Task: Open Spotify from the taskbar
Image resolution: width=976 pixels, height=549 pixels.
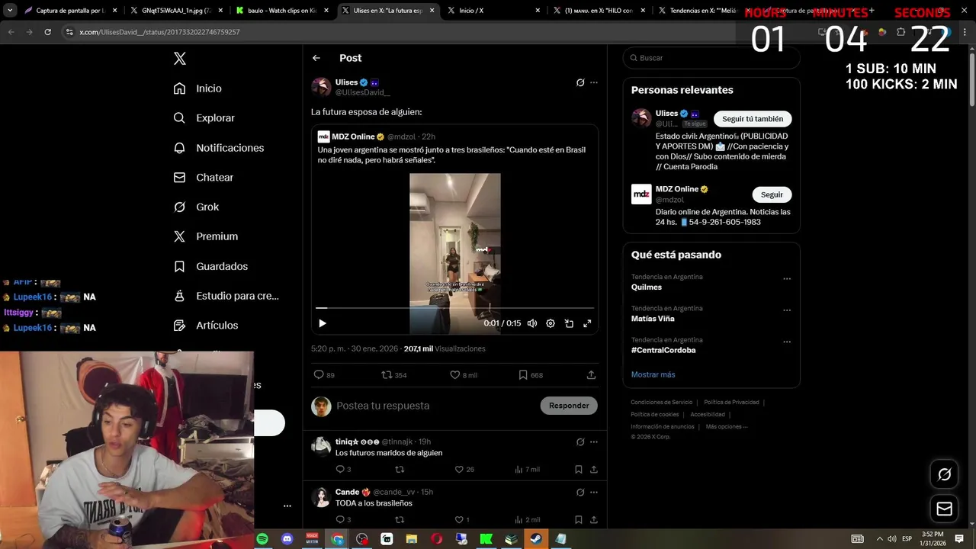Action: tap(262, 539)
